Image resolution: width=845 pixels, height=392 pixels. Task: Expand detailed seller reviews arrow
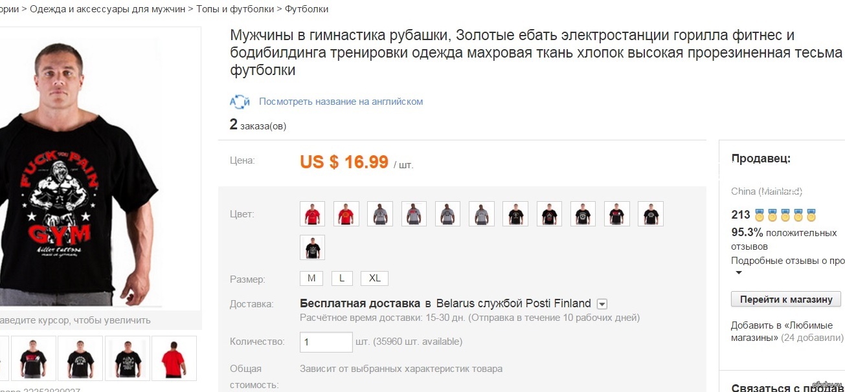(738, 273)
